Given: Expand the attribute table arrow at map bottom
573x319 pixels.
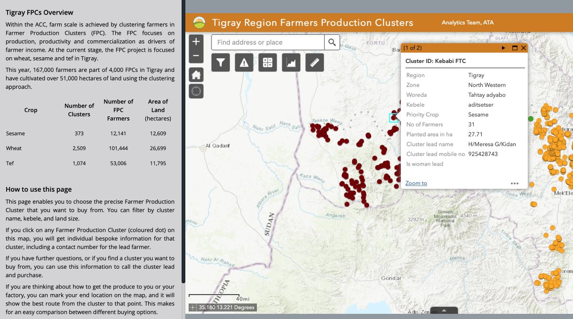Looking at the screenshot, I should (x=444, y=310).
